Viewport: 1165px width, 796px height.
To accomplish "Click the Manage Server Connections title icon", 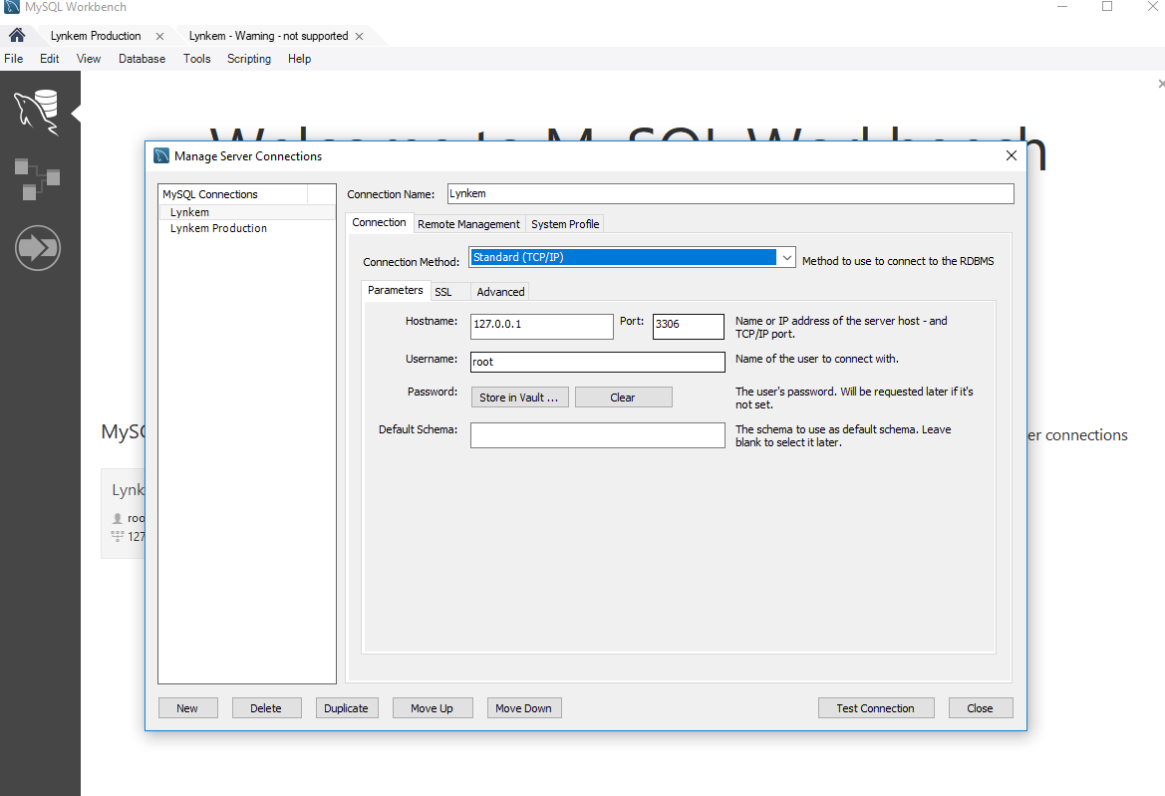I will [x=161, y=155].
